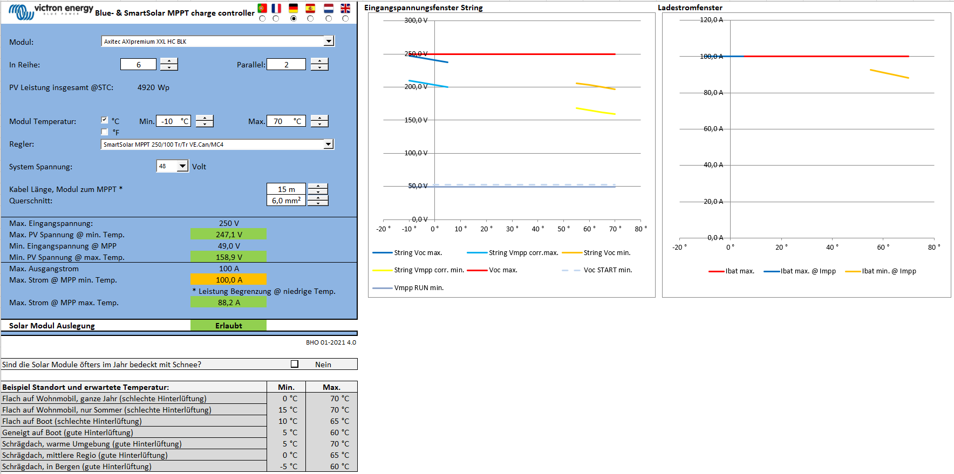Click the Vmpp RUN min. legend entry
The image size is (954, 474).
coord(408,287)
